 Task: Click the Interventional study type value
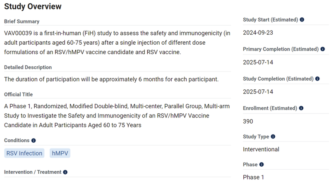(261, 149)
